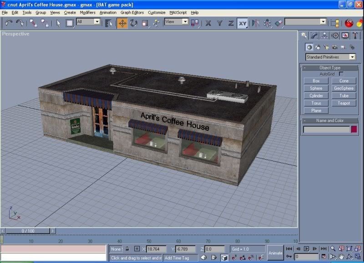
Task: Choose the Select Object arrow tool
Action: click(58, 23)
